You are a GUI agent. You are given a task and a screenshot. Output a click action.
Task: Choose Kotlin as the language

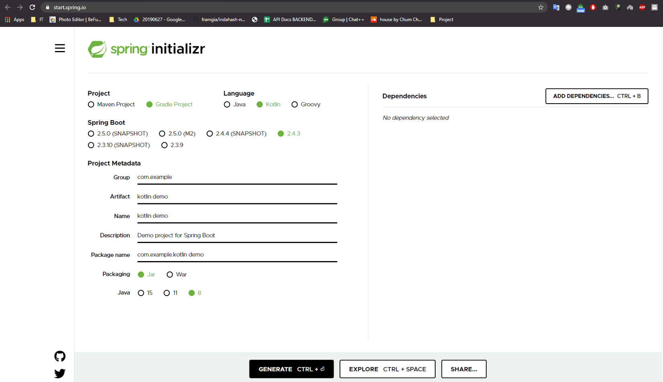pyautogui.click(x=260, y=104)
